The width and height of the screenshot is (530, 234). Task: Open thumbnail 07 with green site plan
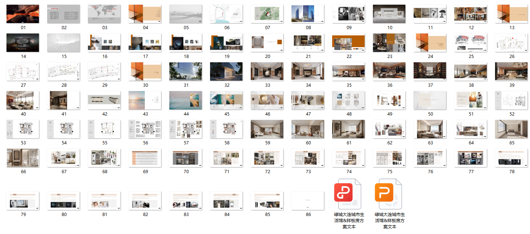267,14
